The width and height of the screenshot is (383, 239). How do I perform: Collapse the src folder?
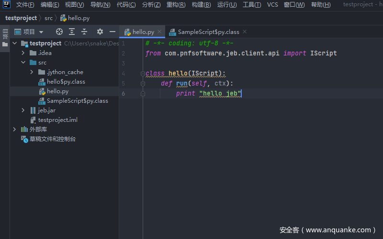pos(23,63)
